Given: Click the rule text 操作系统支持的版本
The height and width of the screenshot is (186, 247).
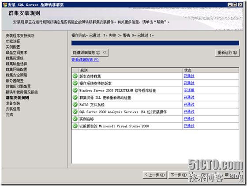Looking at the screenshot, I should coord(95,84).
